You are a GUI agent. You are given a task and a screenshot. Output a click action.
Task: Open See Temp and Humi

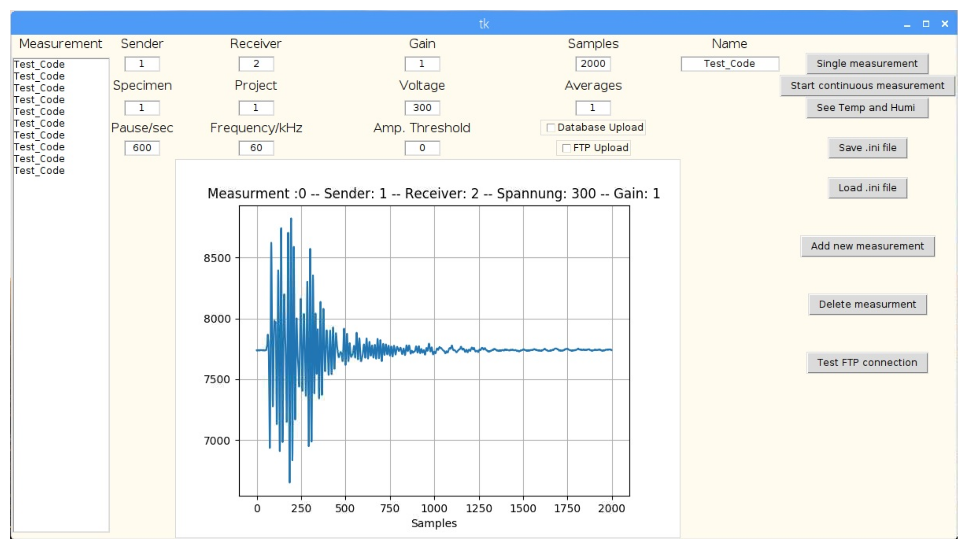pos(867,108)
